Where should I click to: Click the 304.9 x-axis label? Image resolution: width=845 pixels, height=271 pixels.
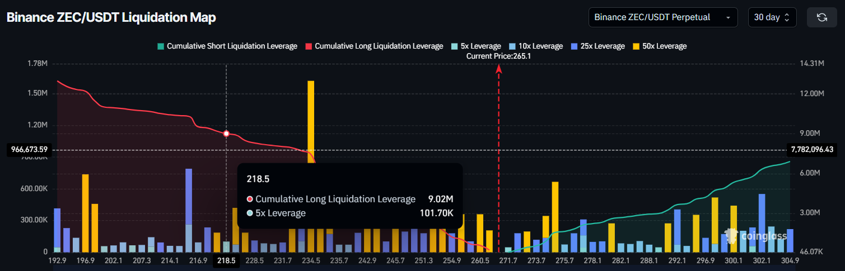[790, 261]
